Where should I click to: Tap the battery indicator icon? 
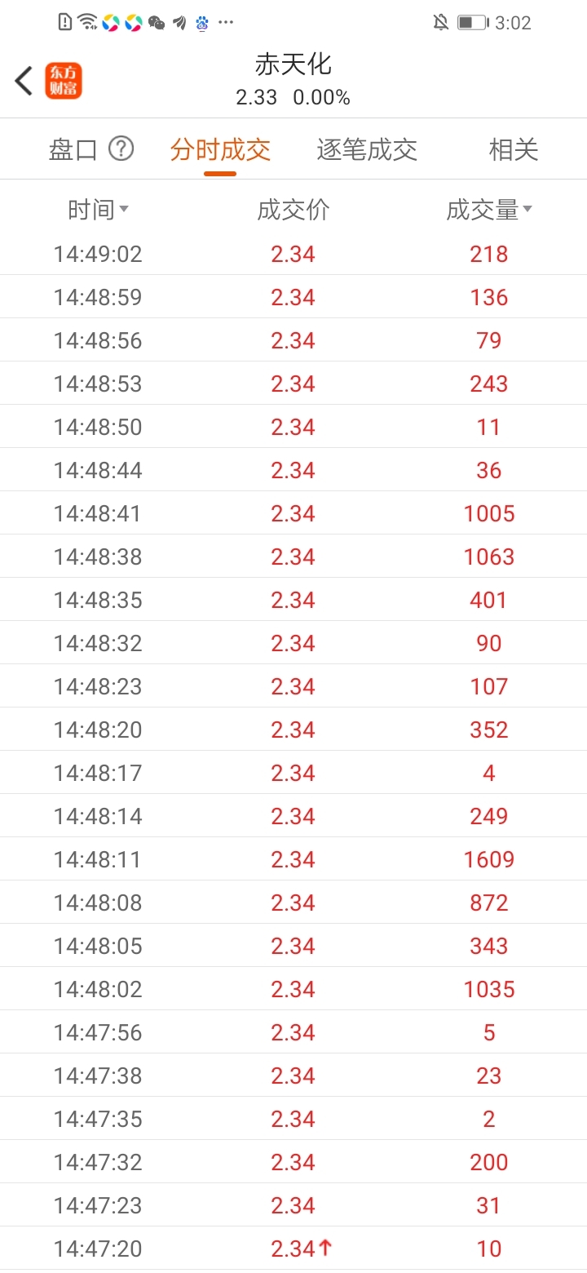pos(472,23)
